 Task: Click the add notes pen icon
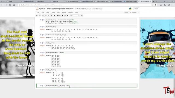[x=165, y=5]
